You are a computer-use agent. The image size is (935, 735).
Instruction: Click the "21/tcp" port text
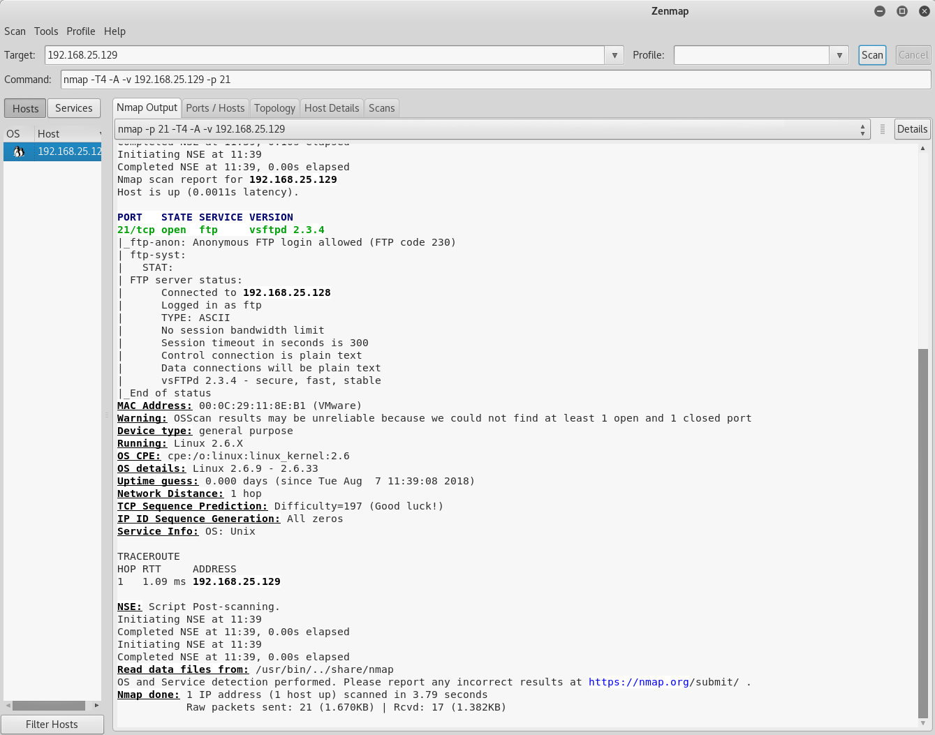tap(136, 230)
